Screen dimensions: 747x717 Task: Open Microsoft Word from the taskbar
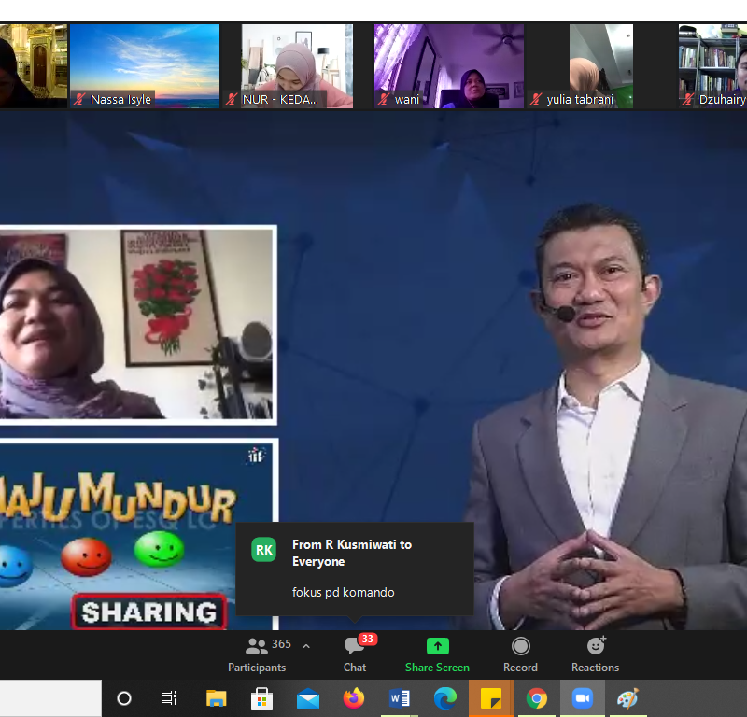(400, 698)
